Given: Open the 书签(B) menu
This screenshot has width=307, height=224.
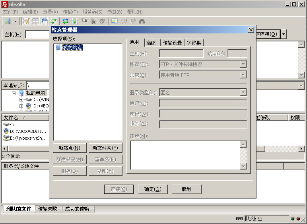Looking at the screenshot, I should 115,12.
